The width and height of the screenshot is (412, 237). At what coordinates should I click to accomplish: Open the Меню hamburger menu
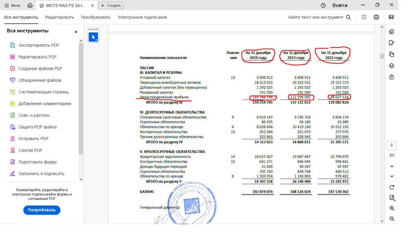point(12,5)
